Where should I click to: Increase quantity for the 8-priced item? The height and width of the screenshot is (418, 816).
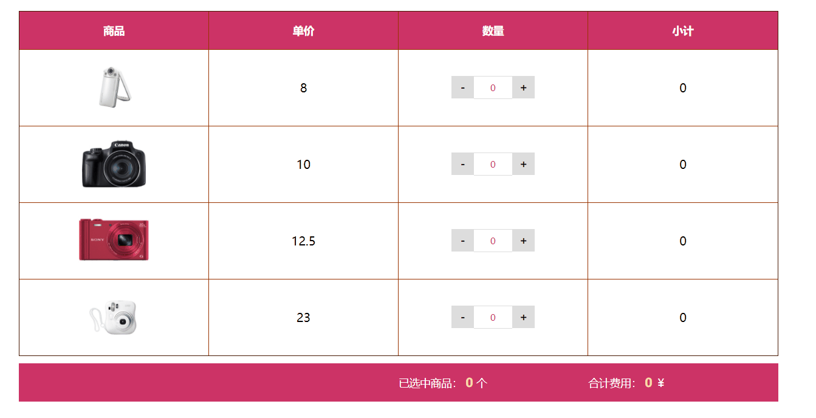point(523,87)
